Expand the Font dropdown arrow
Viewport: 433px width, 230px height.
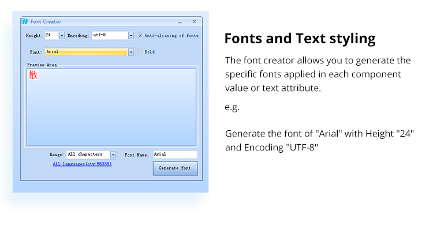tap(131, 52)
